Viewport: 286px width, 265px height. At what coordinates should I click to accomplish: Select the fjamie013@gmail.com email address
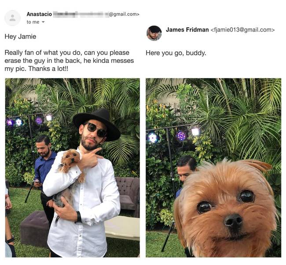point(242,30)
